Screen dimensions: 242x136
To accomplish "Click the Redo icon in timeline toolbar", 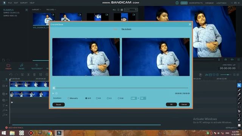I will coord(17,75).
